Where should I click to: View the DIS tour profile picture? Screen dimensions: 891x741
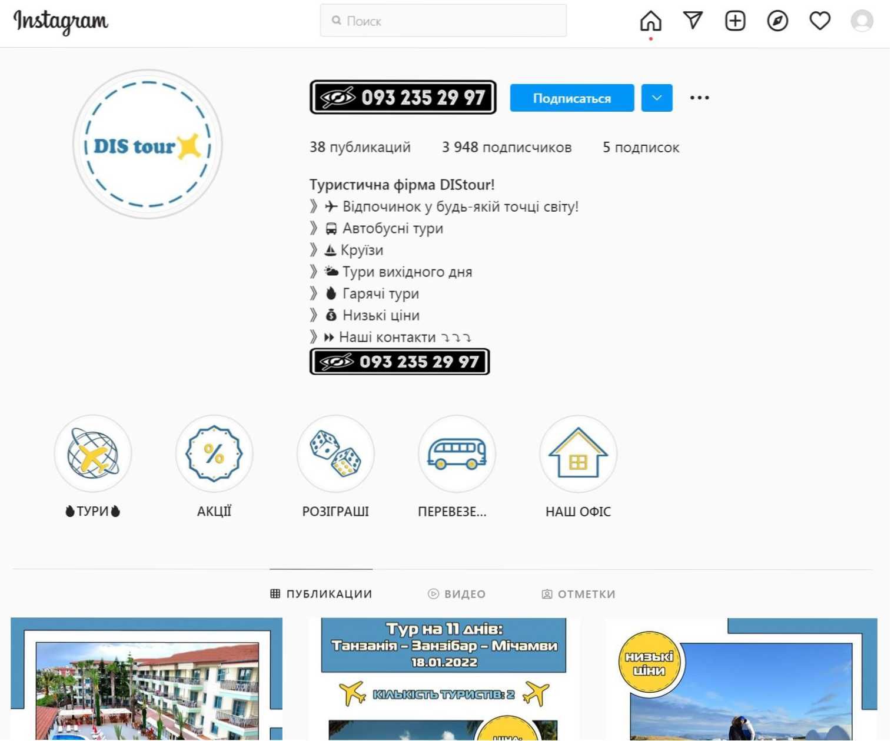[x=147, y=144]
